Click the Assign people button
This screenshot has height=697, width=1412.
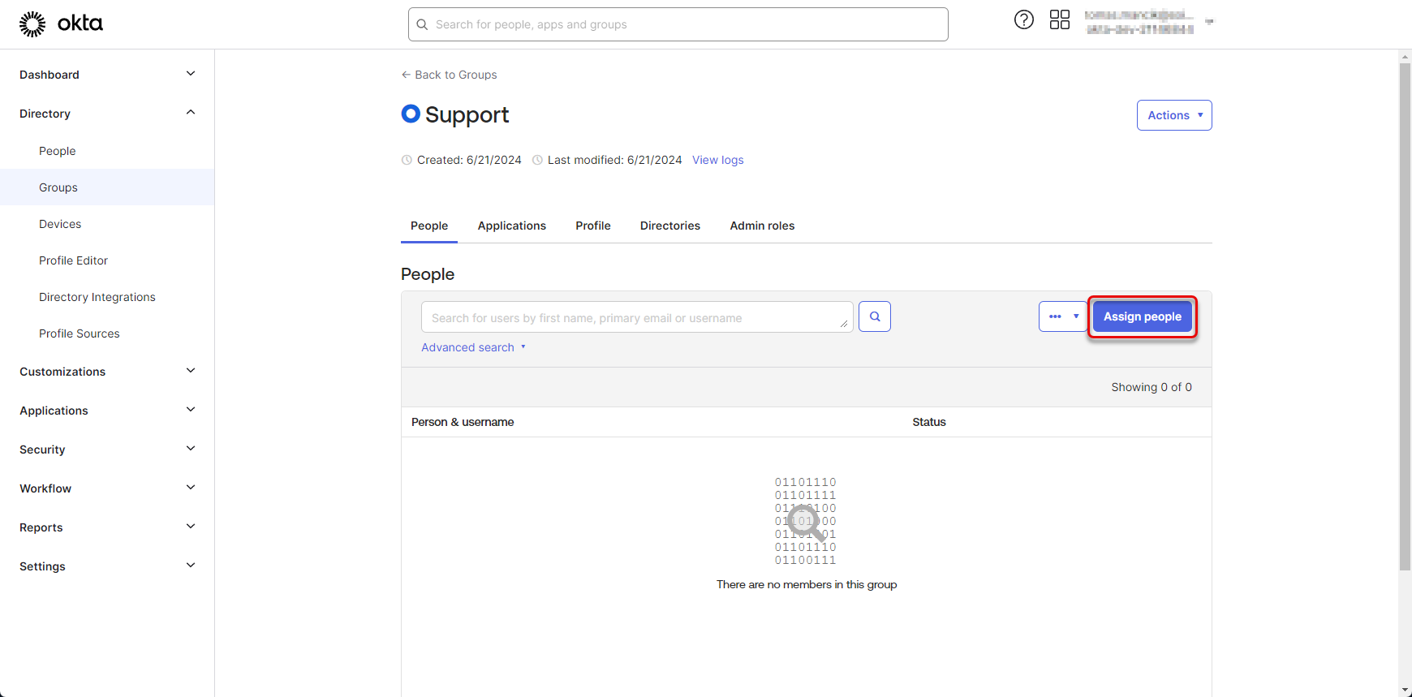point(1142,316)
